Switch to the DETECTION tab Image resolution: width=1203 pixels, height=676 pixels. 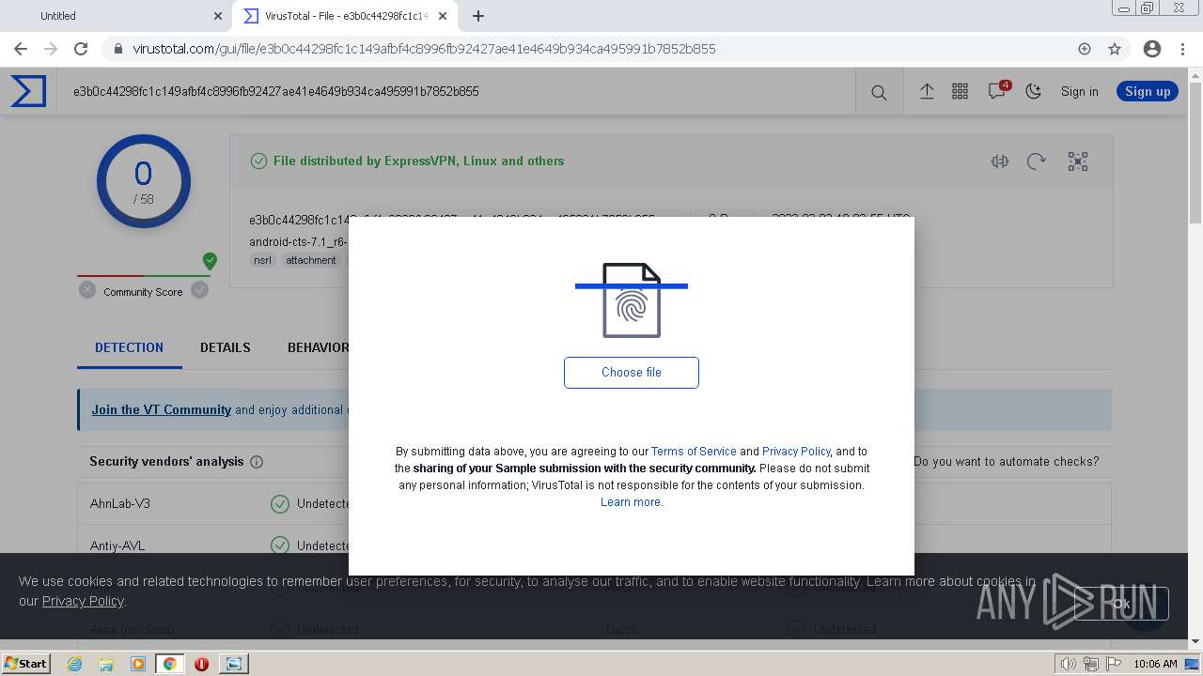tap(129, 347)
